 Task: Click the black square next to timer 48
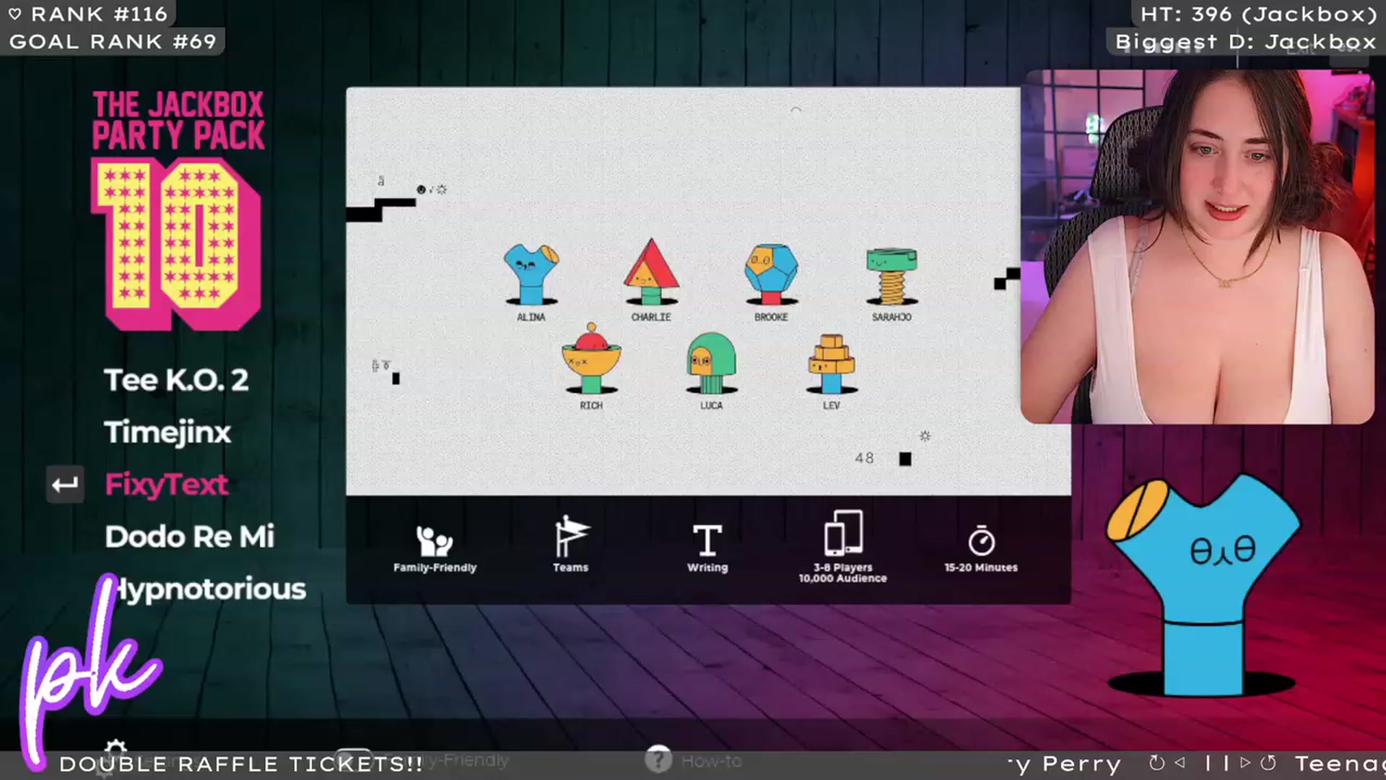905,459
